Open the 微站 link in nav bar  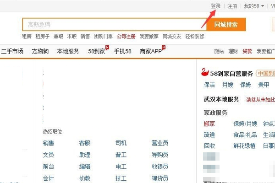(x=219, y=51)
